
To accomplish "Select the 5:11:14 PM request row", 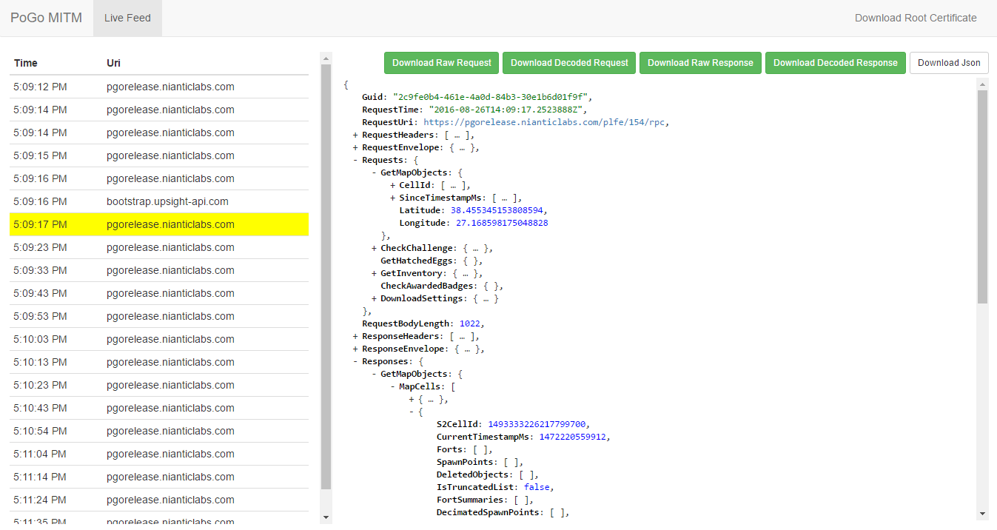I will pos(159,477).
